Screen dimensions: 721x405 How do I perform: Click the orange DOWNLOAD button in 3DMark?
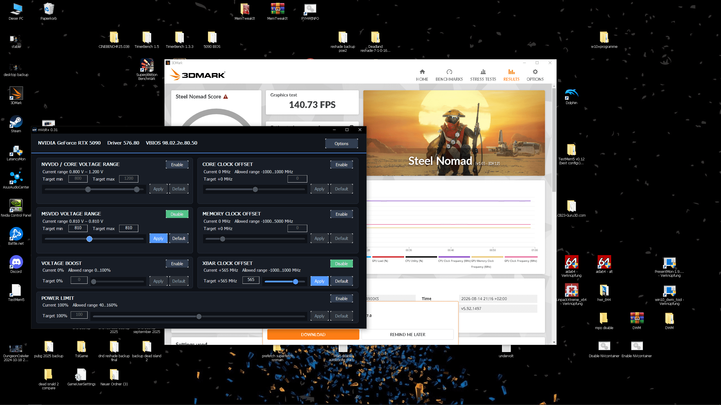coord(313,334)
